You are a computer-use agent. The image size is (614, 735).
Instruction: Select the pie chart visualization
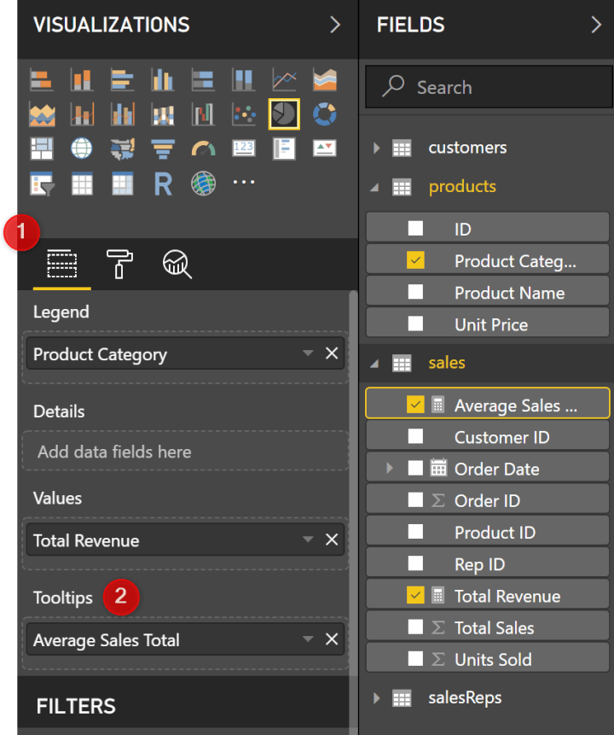coord(284,114)
